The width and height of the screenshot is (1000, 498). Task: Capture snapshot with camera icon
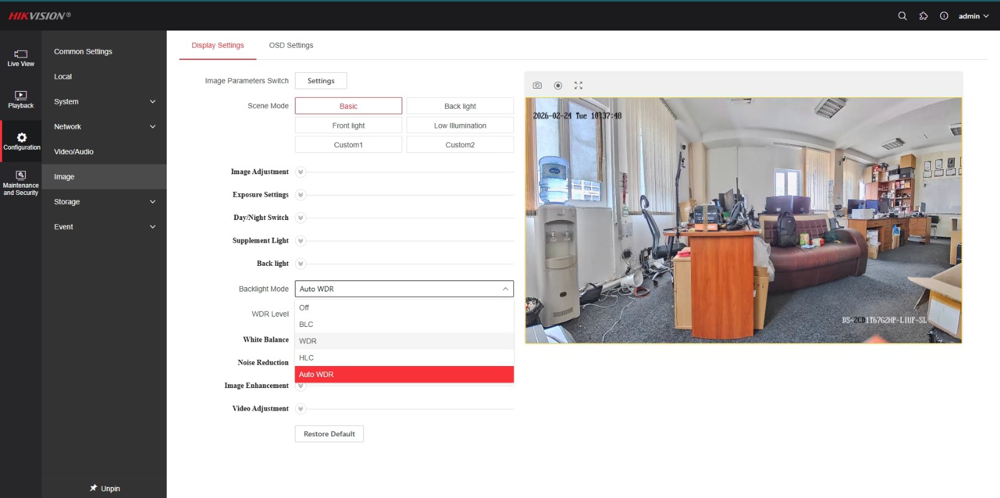click(x=537, y=86)
